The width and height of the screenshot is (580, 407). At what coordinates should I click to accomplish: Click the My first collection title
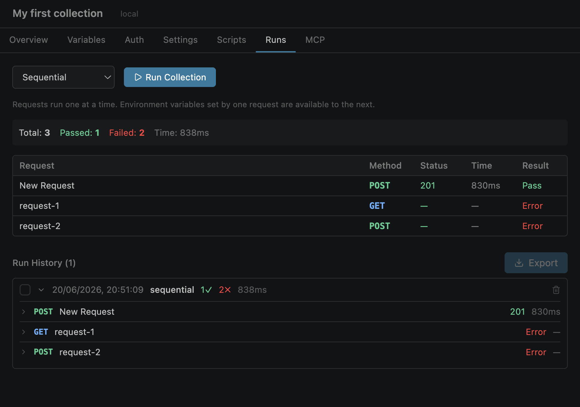point(58,13)
